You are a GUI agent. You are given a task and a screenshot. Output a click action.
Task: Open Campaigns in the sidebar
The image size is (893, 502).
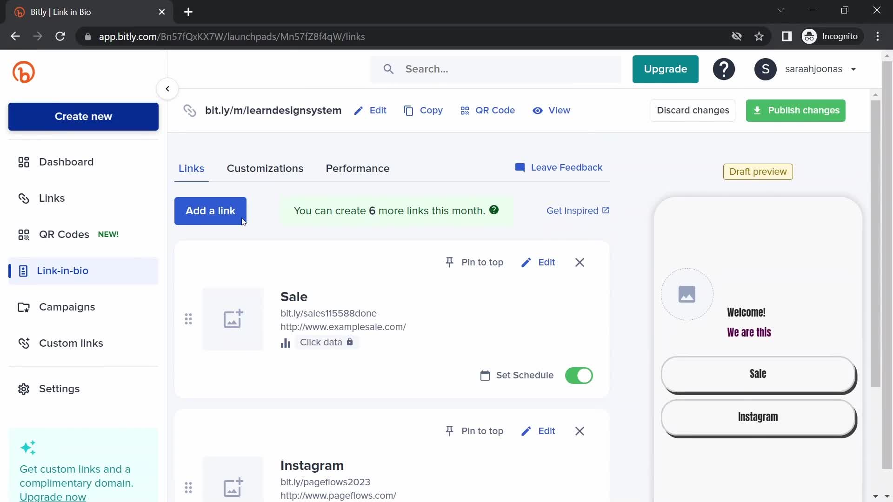click(83, 307)
